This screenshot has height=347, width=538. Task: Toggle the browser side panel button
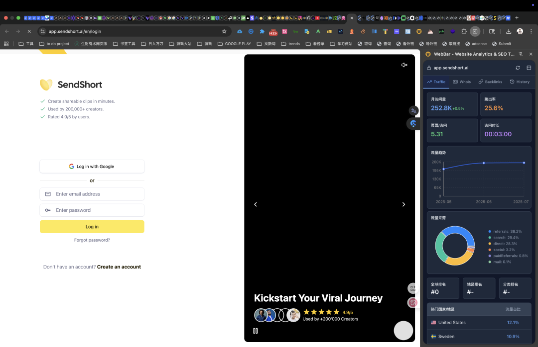(475, 31)
